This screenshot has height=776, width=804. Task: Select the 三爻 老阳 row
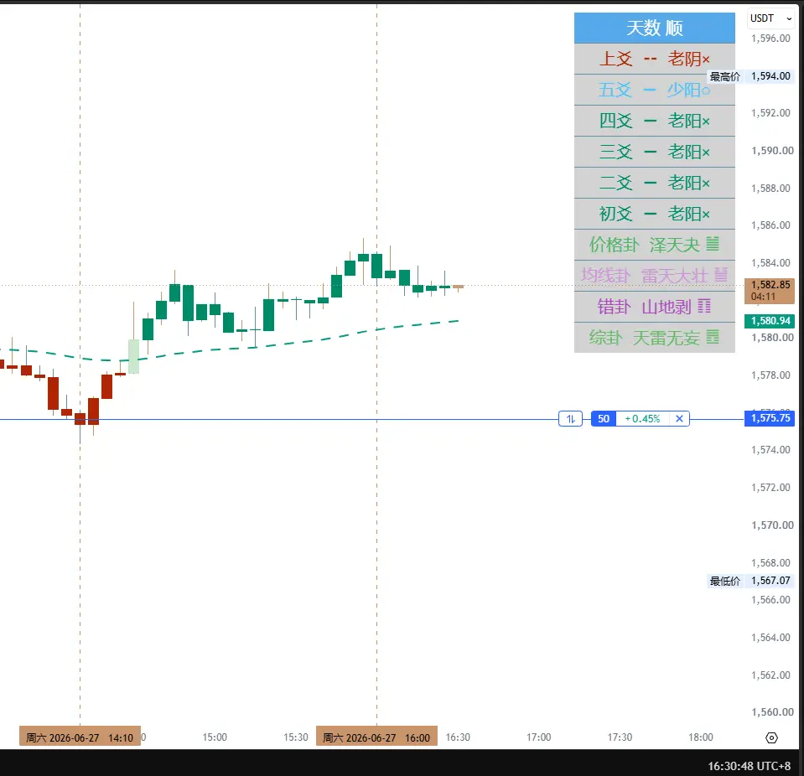pyautogui.click(x=654, y=152)
